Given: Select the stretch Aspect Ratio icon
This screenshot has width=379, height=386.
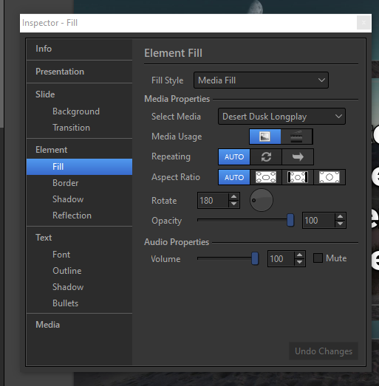Looking at the screenshot, I should click(x=266, y=177).
